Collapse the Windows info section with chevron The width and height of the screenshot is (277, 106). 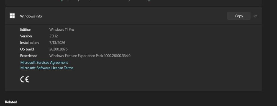coord(255,16)
